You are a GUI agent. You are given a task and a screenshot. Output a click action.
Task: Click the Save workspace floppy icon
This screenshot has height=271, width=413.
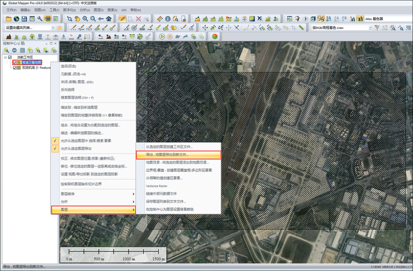tap(24, 19)
